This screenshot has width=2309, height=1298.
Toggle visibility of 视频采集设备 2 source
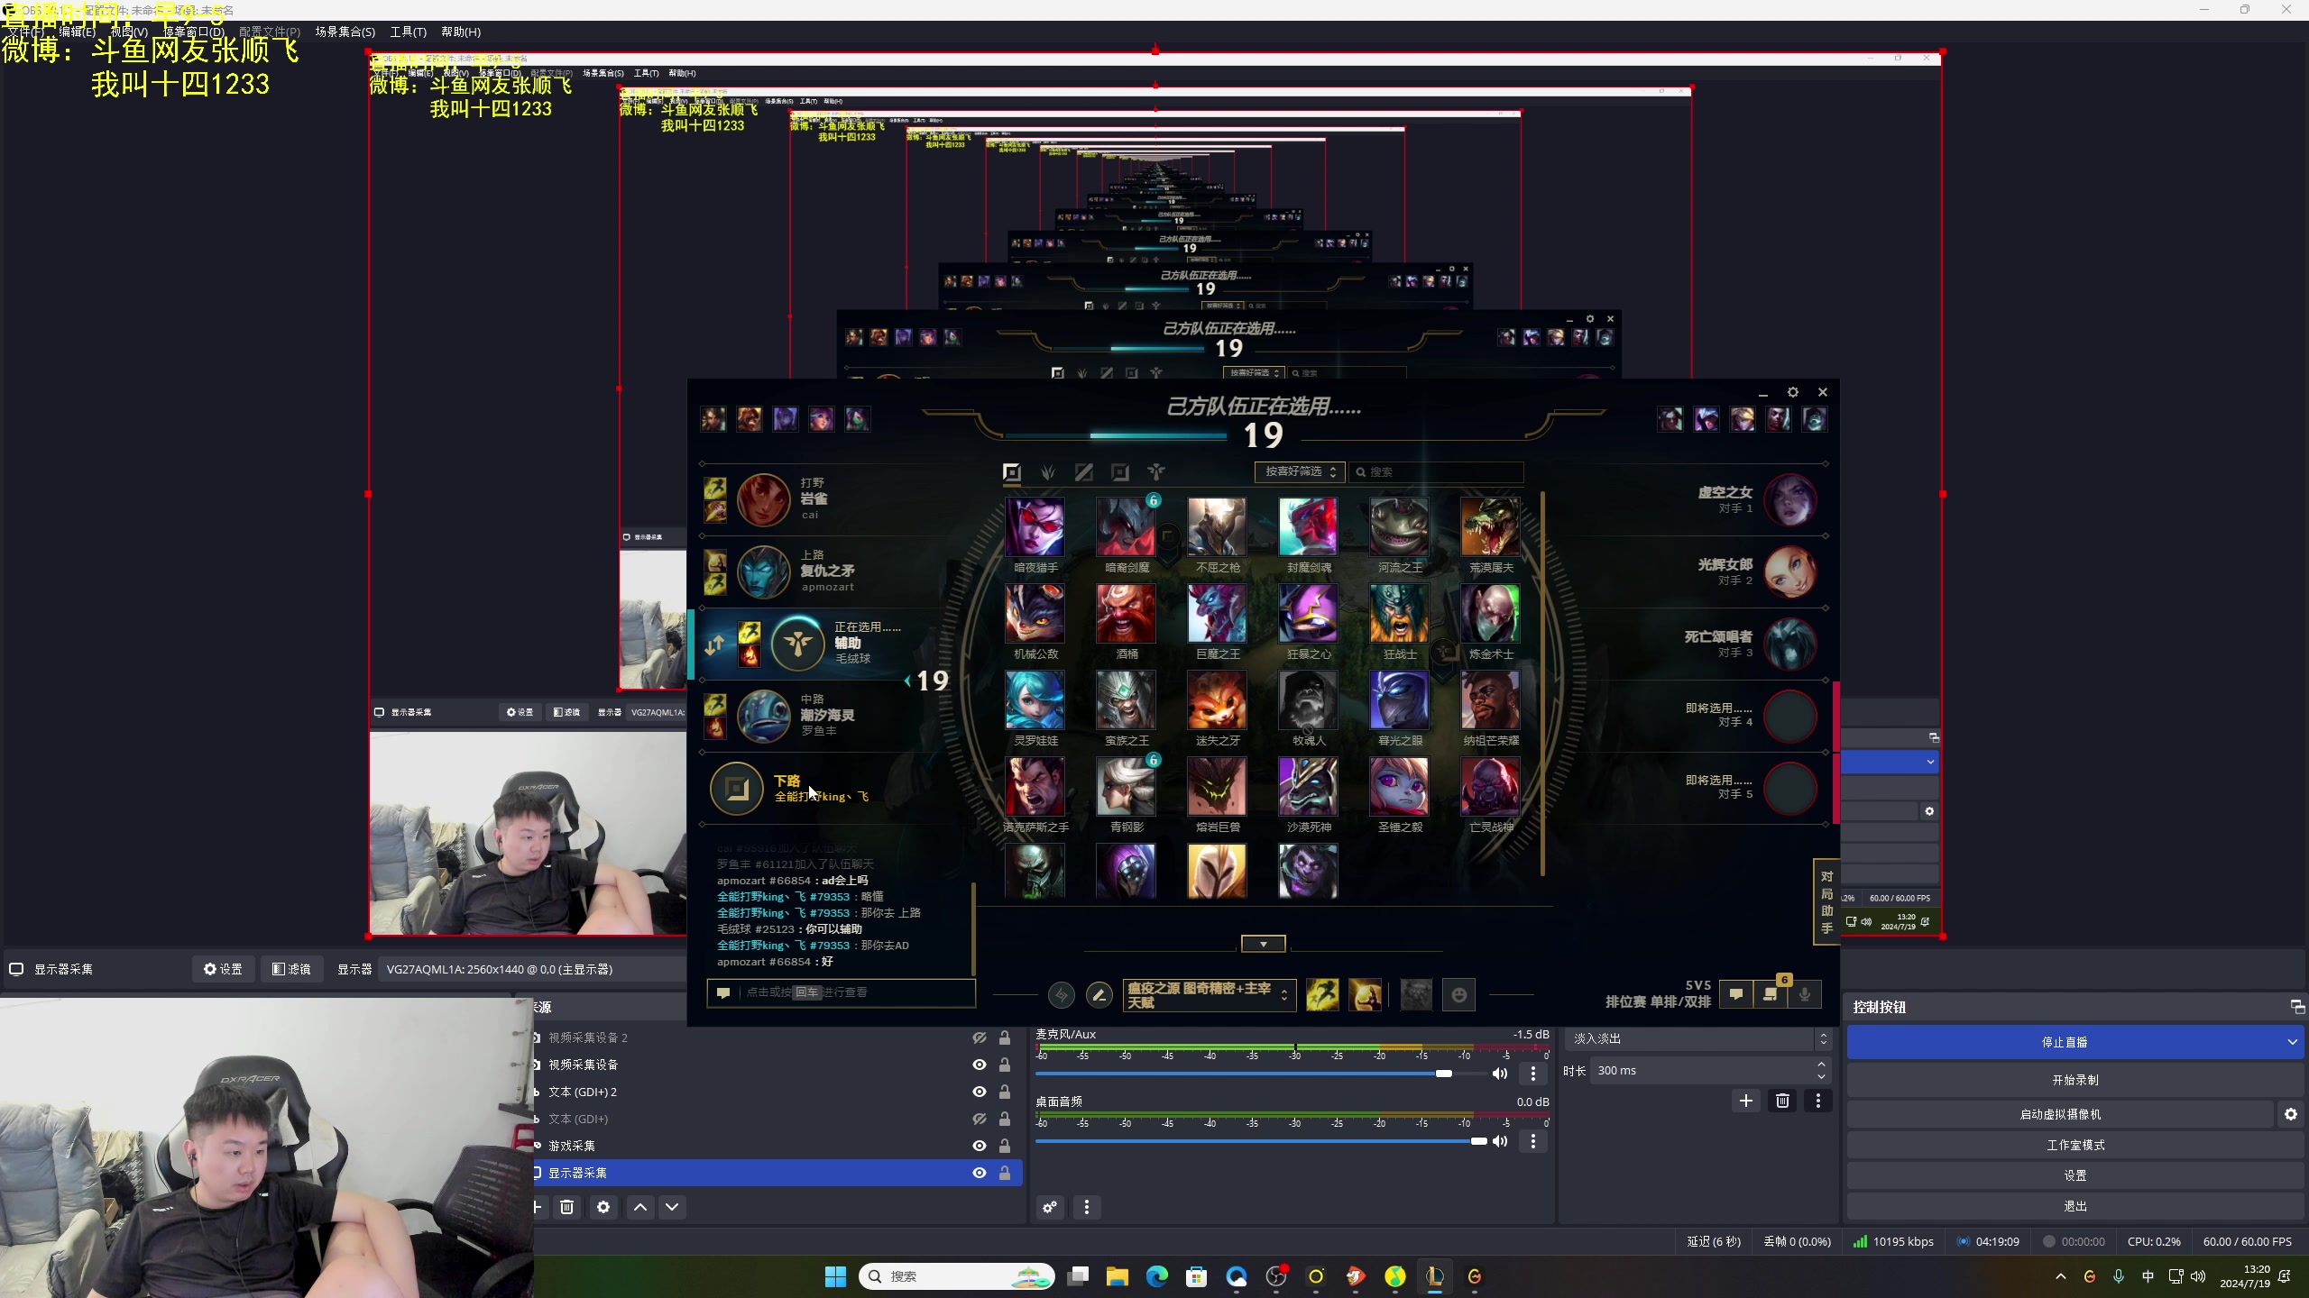click(979, 1037)
